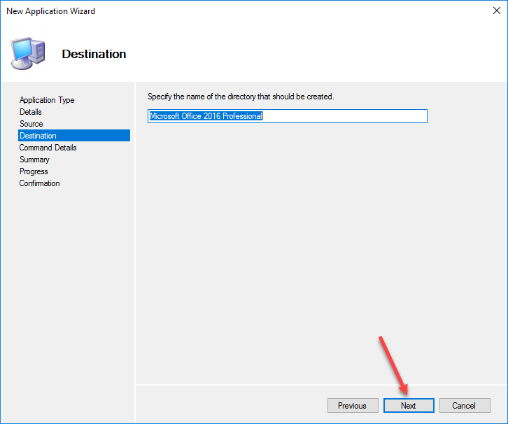The height and width of the screenshot is (424, 508).
Task: Click the Confirmation step in the sidebar
Action: pyautogui.click(x=40, y=183)
